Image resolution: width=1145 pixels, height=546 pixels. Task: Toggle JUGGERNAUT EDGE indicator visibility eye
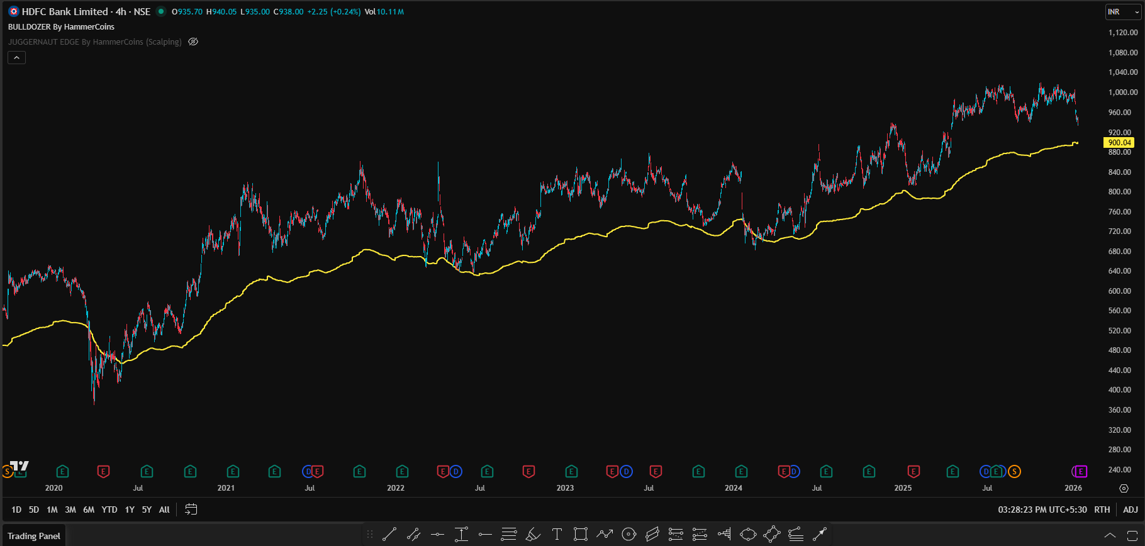click(x=193, y=42)
